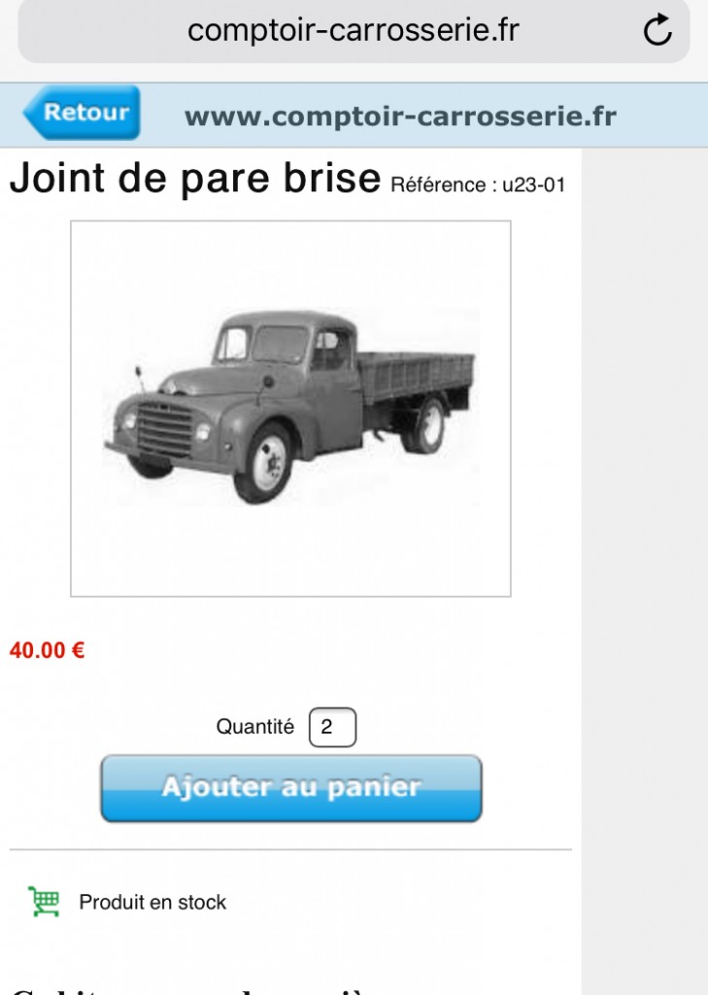This screenshot has width=708, height=995.
Task: Click the green shopping cart stock icon
Action: [x=44, y=901]
